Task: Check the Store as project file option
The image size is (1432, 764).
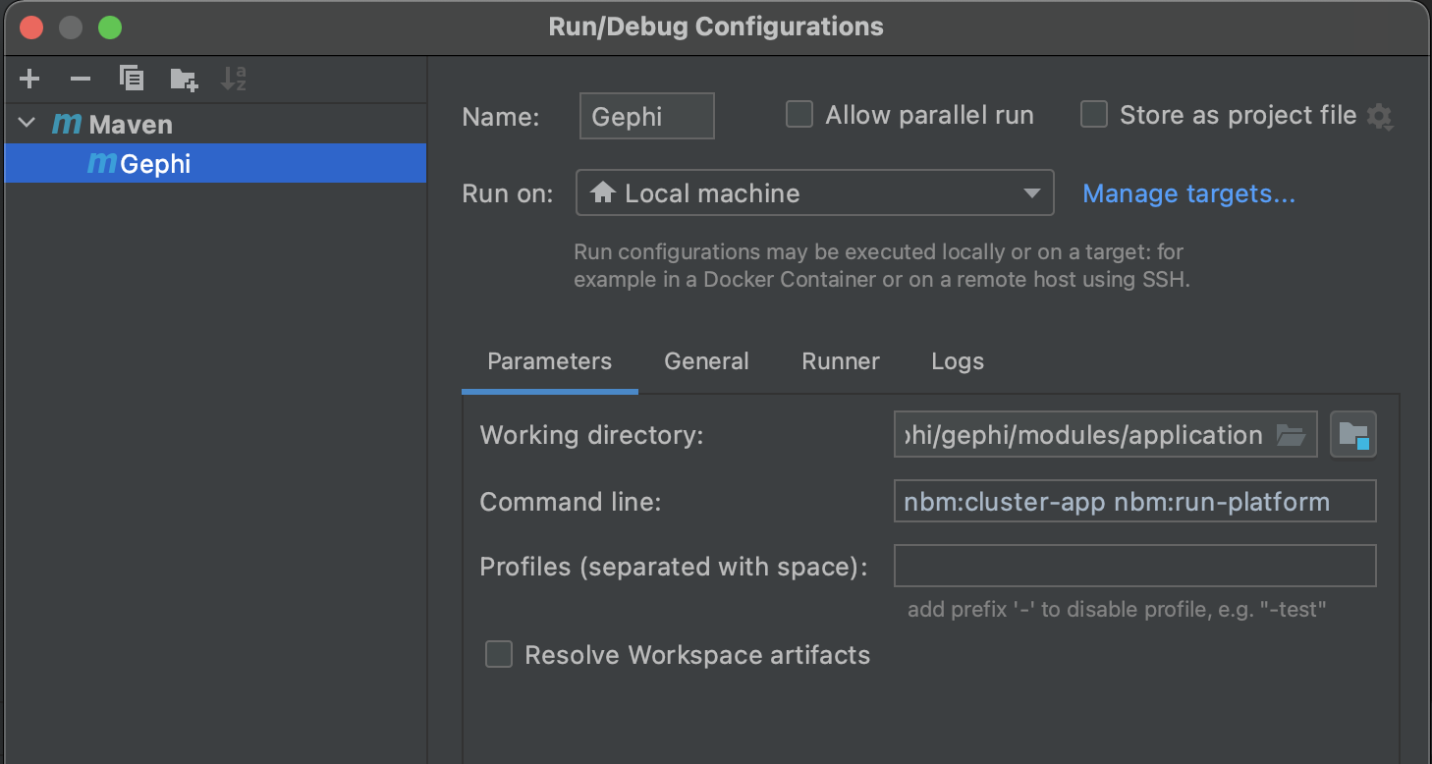Action: click(1094, 115)
